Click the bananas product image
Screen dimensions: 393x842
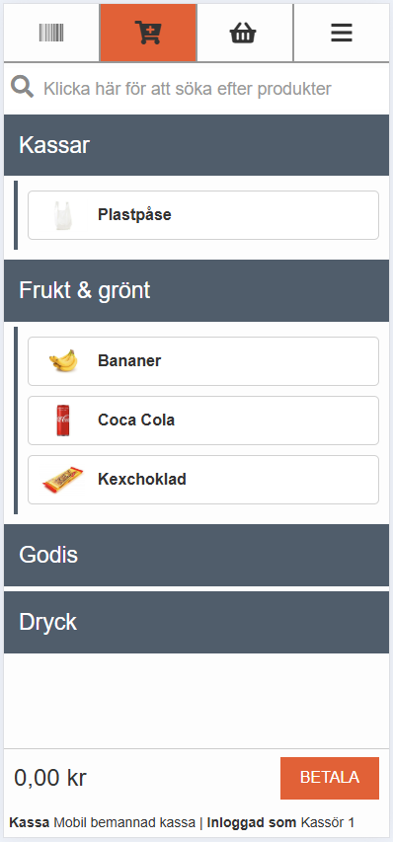coord(63,361)
